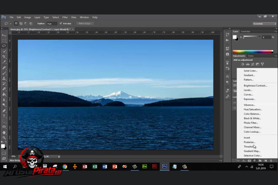Open the Essentials workspace dropdown
The width and height of the screenshot is (278, 185).
(x=264, y=24)
